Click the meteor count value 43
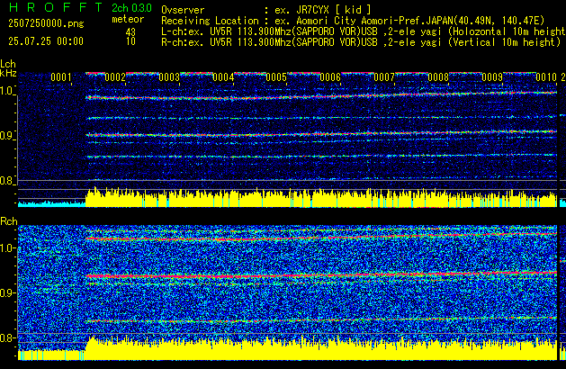This screenshot has height=369, width=566. coord(130,32)
